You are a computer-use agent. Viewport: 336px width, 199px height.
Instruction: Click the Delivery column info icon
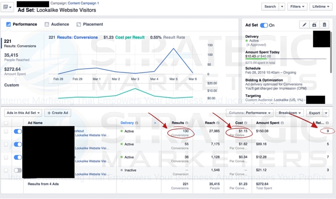point(136,123)
